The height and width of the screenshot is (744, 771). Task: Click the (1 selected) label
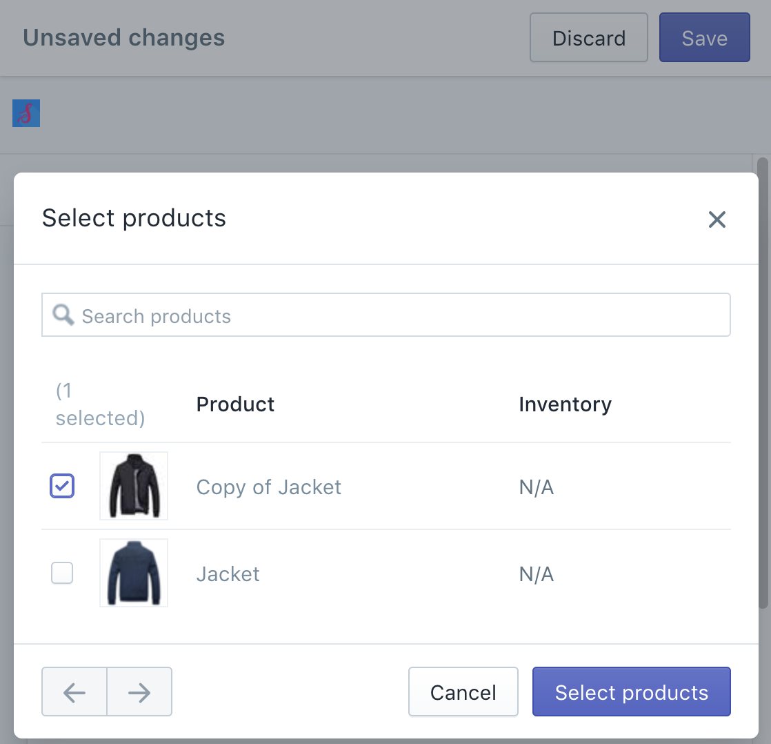pyautogui.click(x=100, y=404)
